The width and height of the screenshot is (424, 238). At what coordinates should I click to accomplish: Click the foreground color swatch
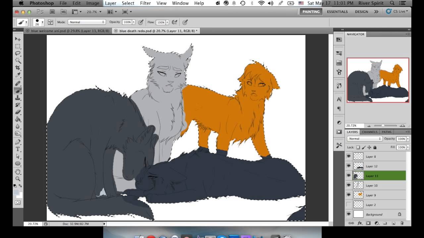coord(16,192)
